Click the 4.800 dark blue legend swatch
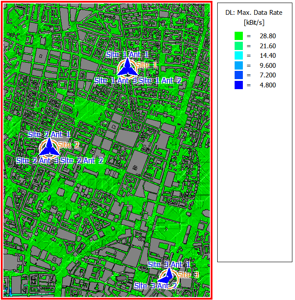Screen dimensions: 295x300 [239, 85]
